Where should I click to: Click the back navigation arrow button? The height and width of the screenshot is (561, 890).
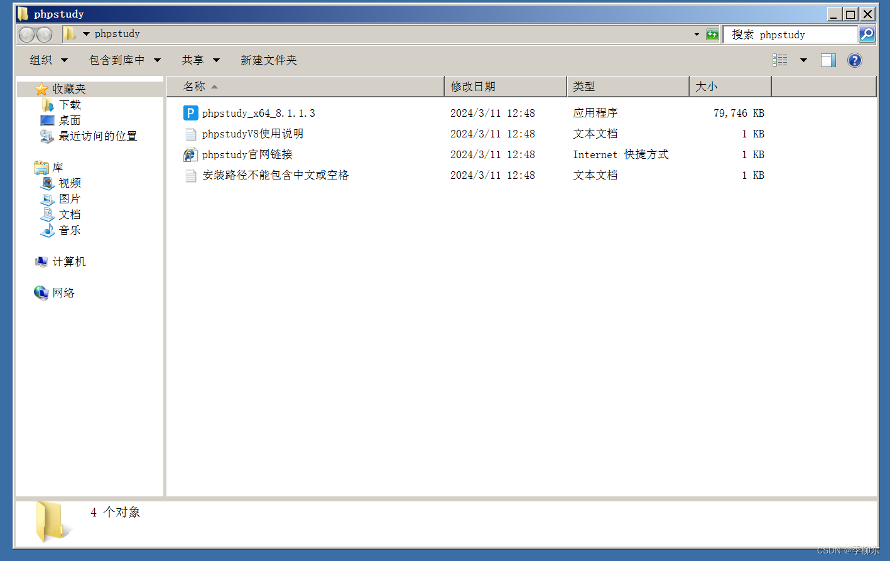(26, 35)
